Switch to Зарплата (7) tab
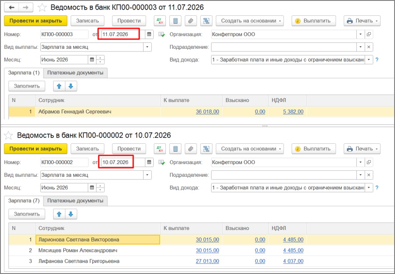Screen dimensions: 395x274 point(24,201)
